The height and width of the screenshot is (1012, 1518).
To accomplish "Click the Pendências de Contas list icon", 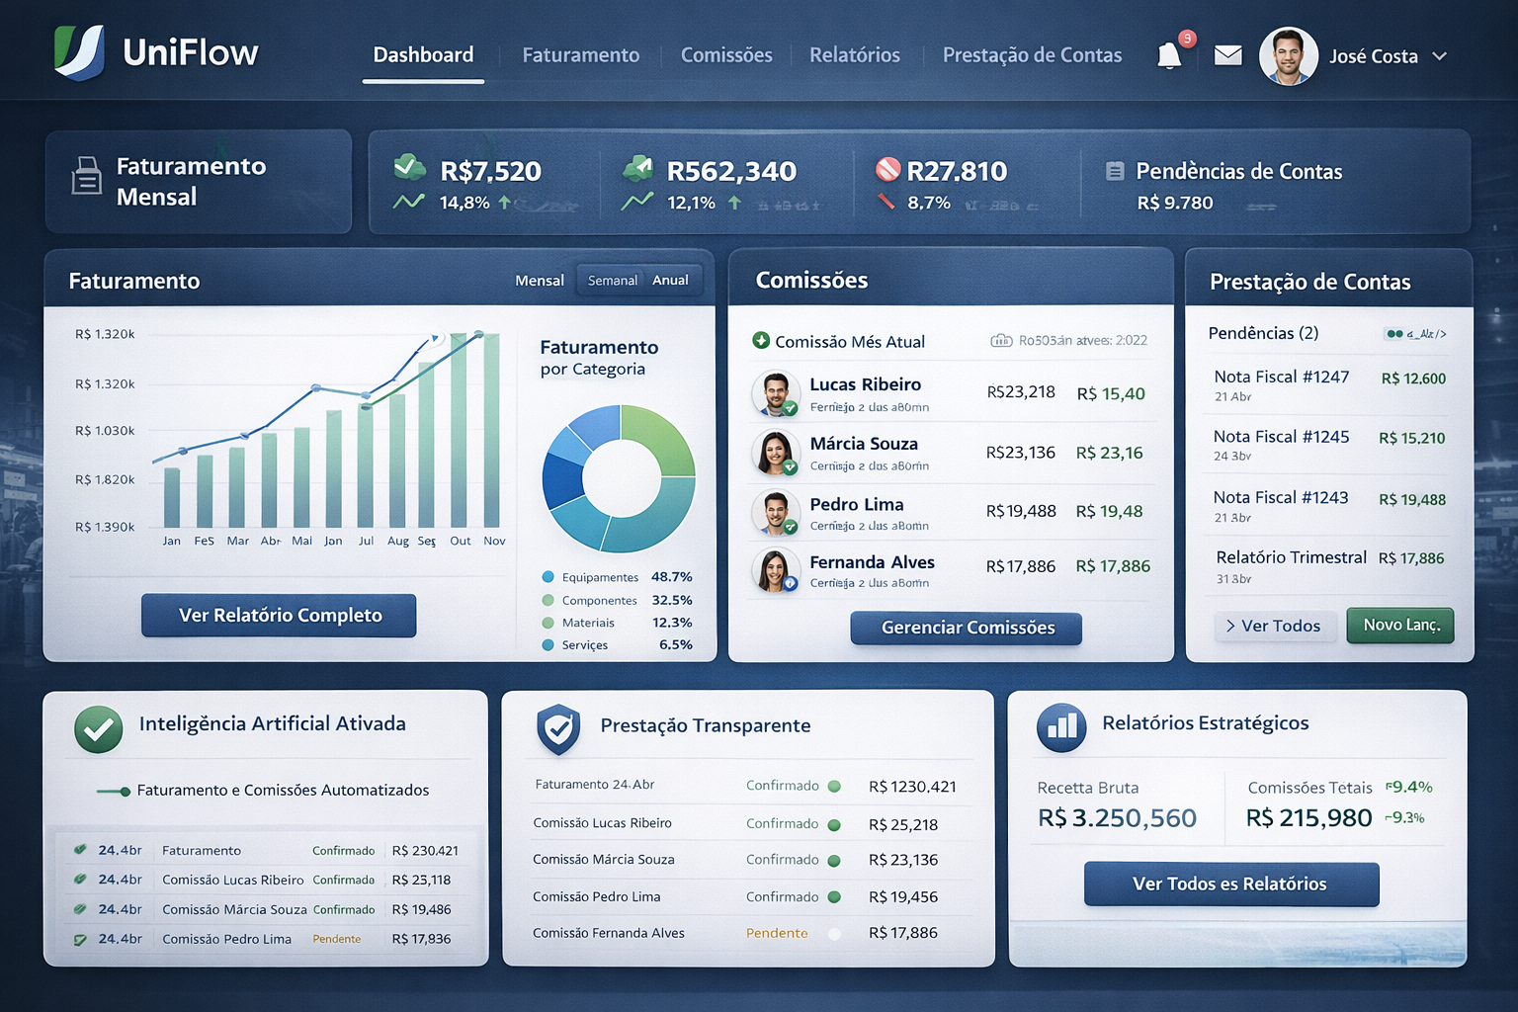I will [x=1115, y=171].
